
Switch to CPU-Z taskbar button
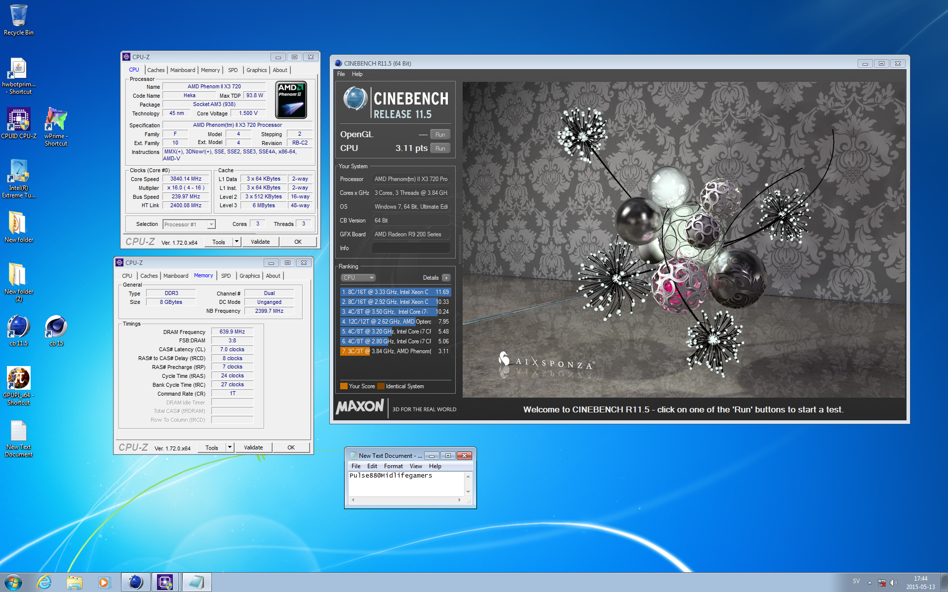point(166,582)
